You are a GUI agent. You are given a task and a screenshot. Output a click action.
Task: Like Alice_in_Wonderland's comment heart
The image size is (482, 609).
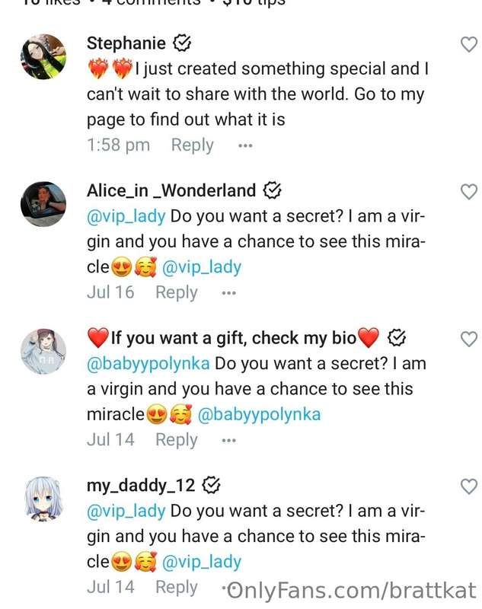click(x=469, y=192)
